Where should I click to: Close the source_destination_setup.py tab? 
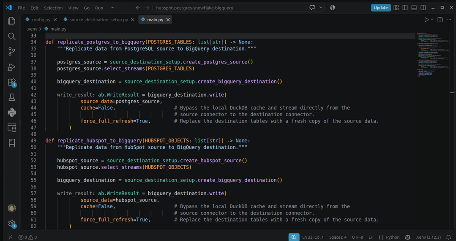click(133, 20)
